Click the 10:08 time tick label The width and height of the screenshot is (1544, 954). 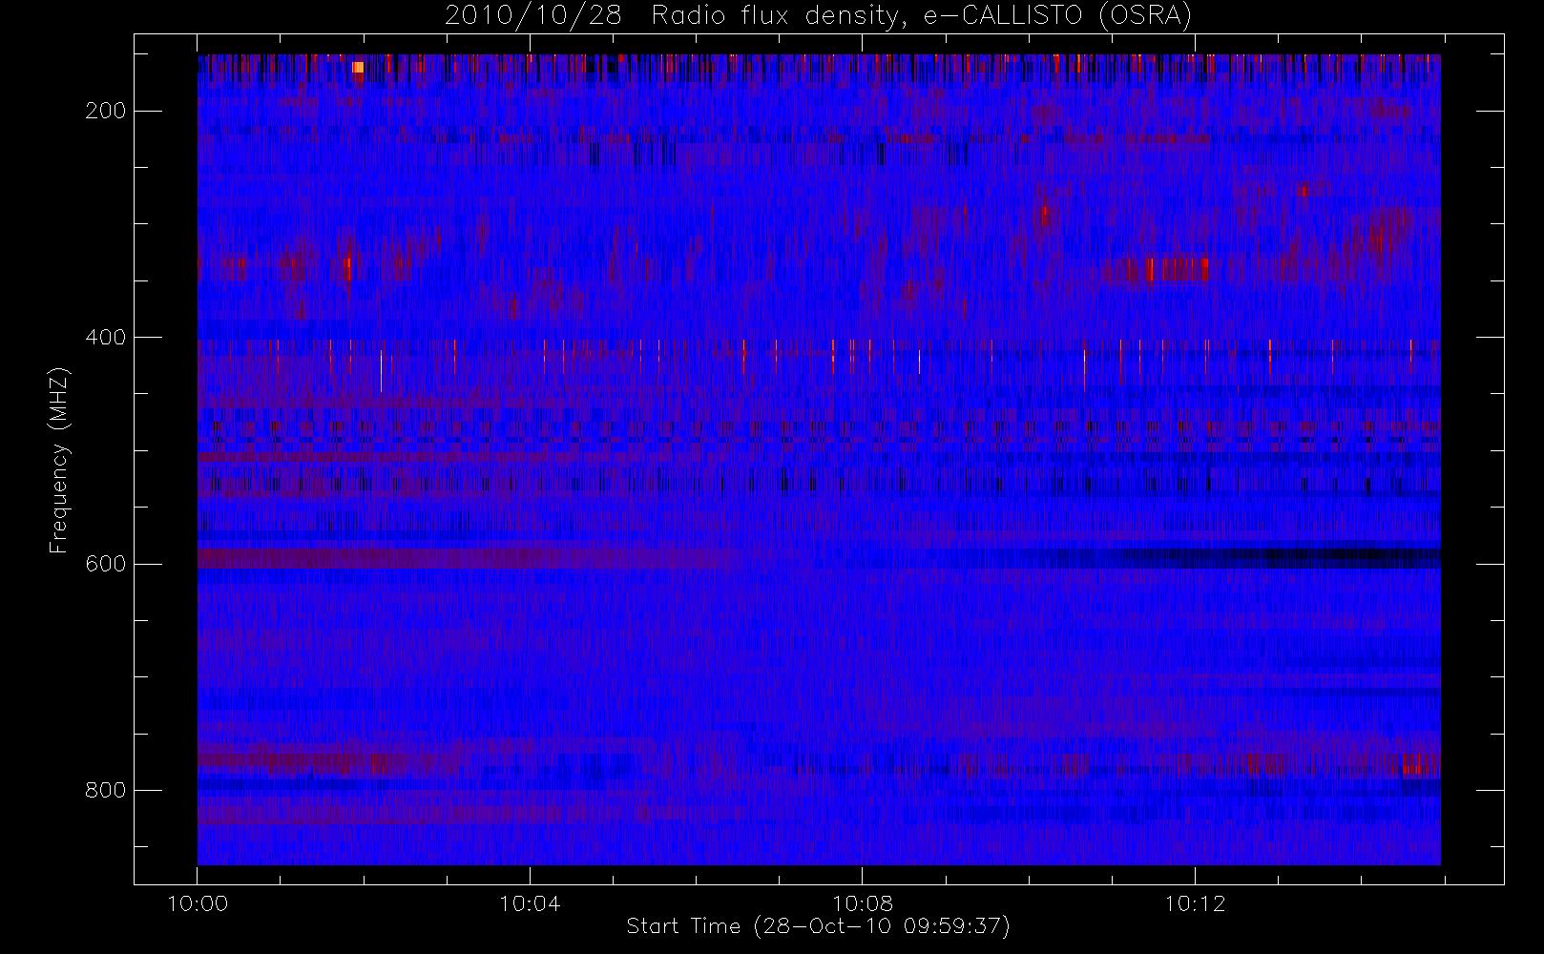click(863, 903)
